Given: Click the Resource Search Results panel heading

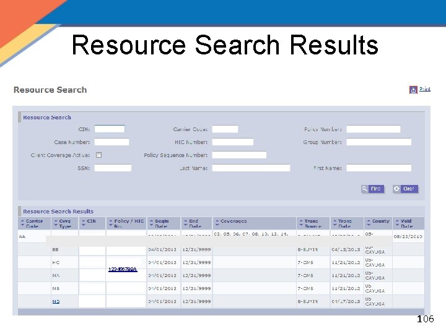Looking at the screenshot, I should (58, 212).
